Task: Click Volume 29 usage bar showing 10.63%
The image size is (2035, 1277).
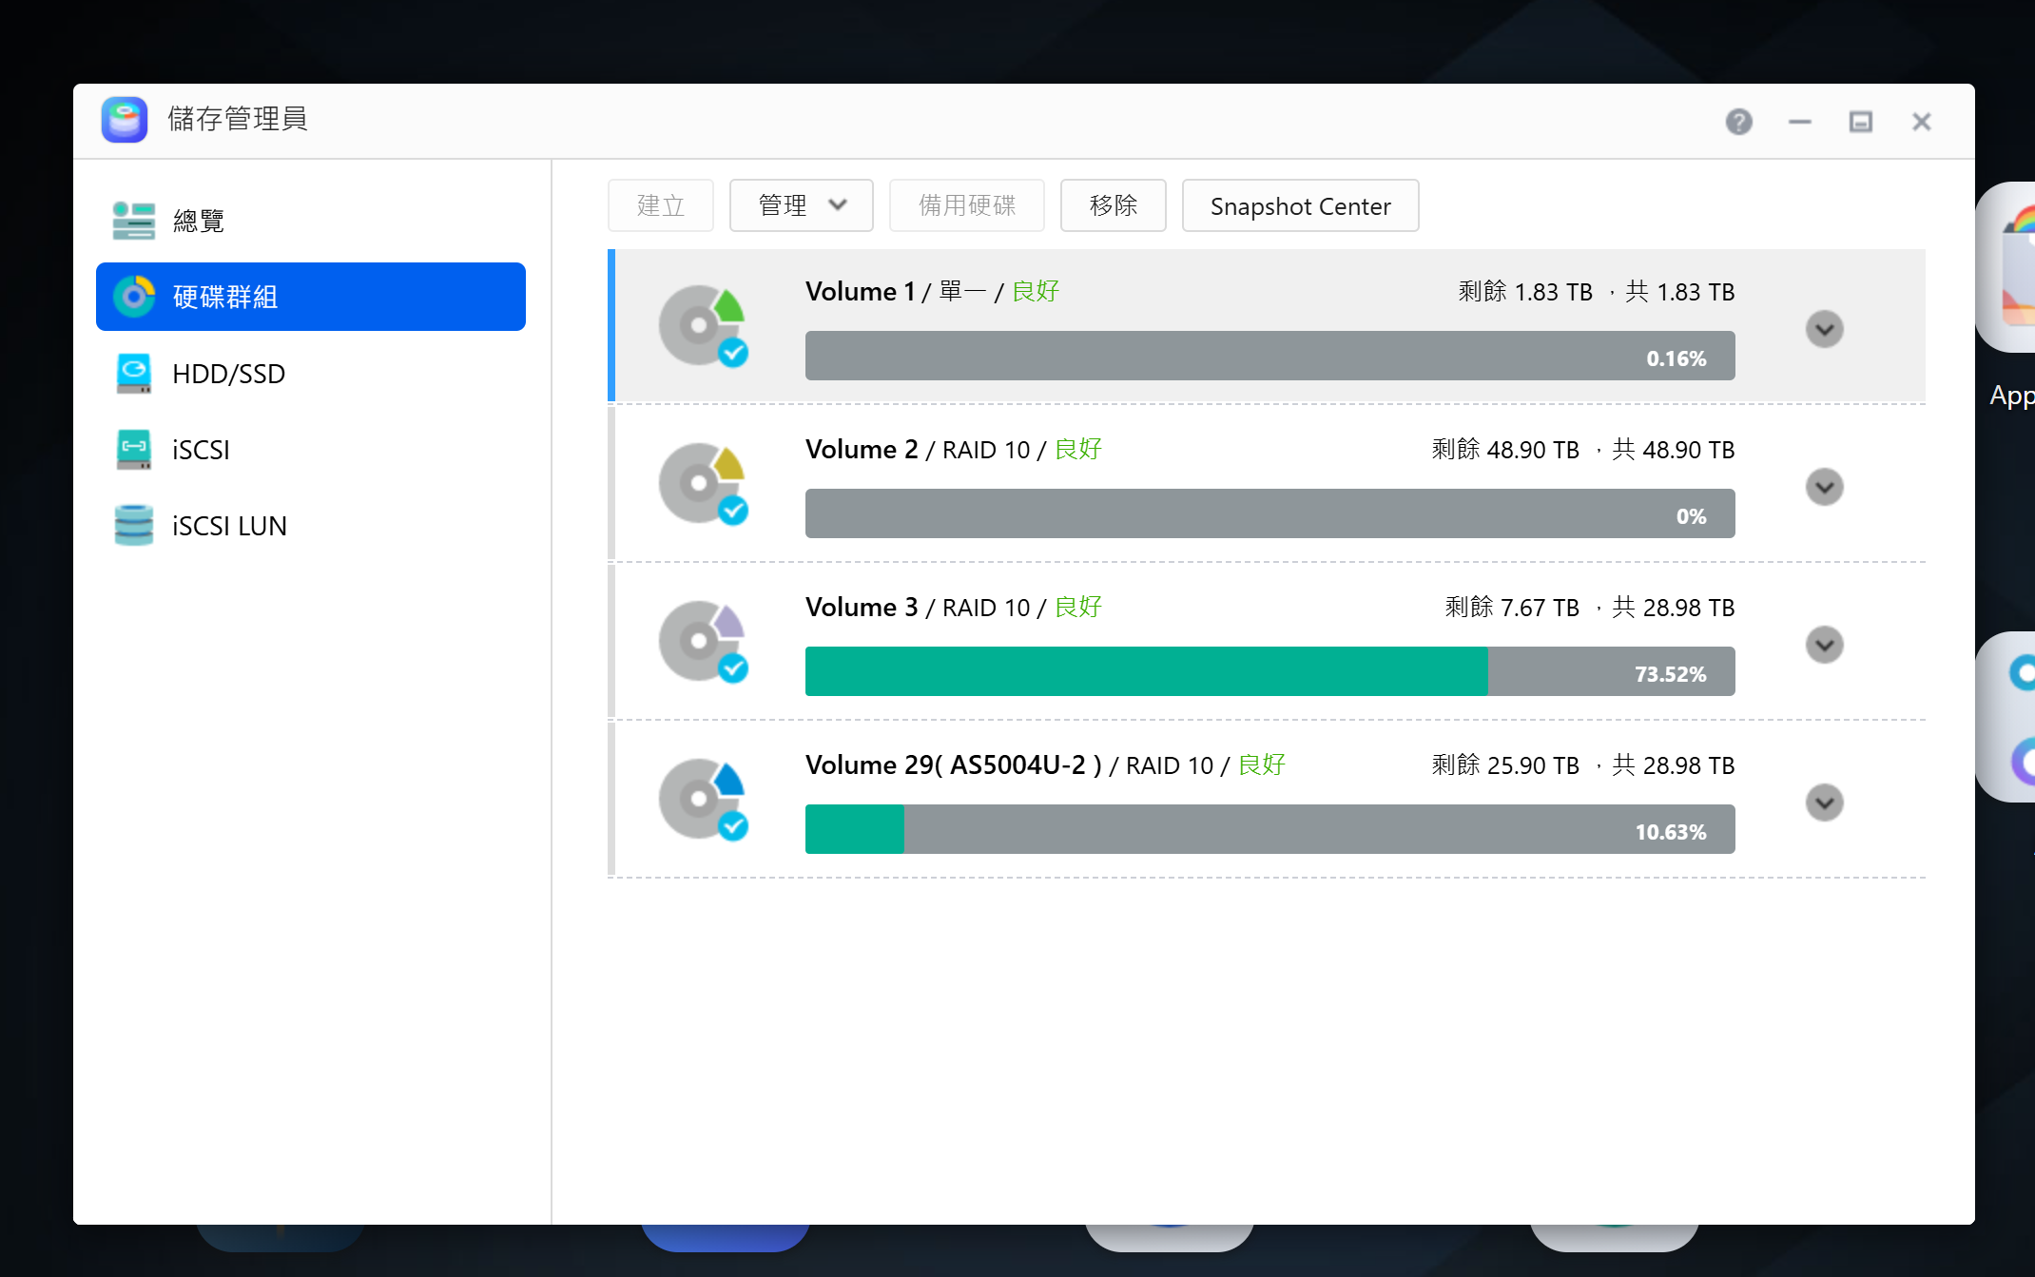Action: 1270,830
